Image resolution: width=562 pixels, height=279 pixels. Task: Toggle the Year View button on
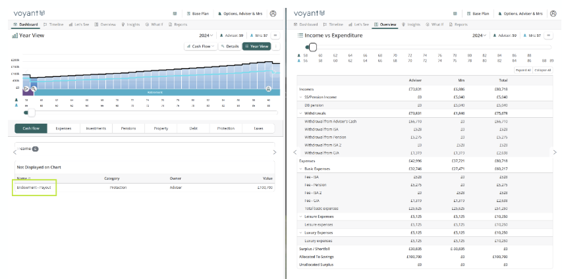point(256,46)
